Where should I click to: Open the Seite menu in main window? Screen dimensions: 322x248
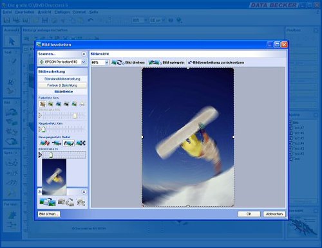(x=93, y=12)
